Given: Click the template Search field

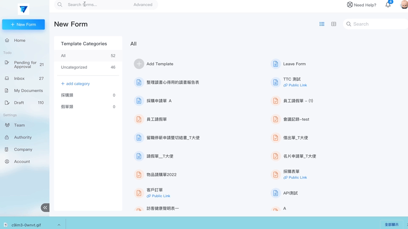Looking at the screenshot, I should point(376,24).
